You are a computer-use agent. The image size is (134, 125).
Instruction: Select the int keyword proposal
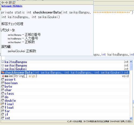[x=65, y=118]
